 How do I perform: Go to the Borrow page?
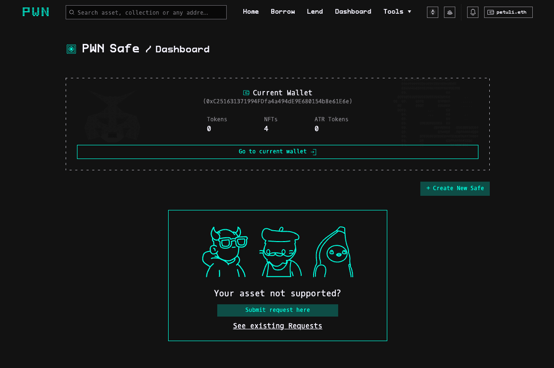[282, 12]
